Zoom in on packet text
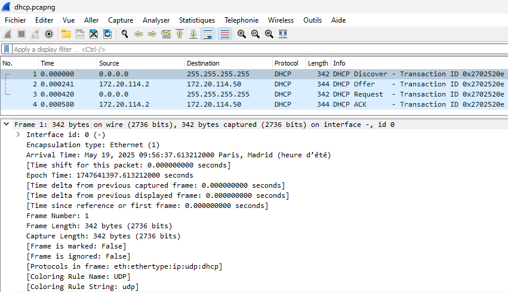 coord(241,34)
